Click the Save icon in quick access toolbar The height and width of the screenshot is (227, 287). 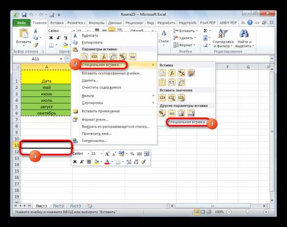tap(24, 15)
